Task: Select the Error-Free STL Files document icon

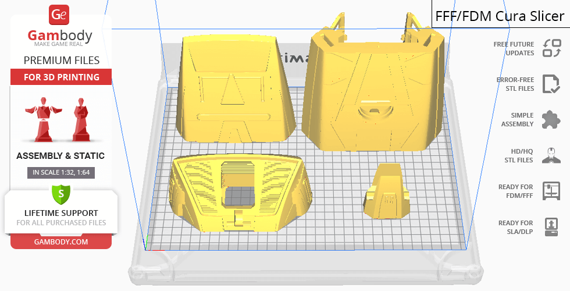Action: tap(551, 84)
